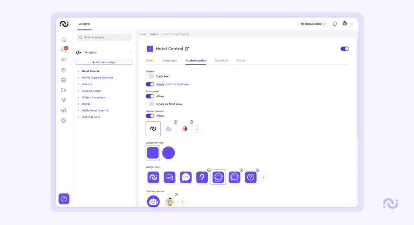Click the purple help button bottom left

(x=64, y=199)
